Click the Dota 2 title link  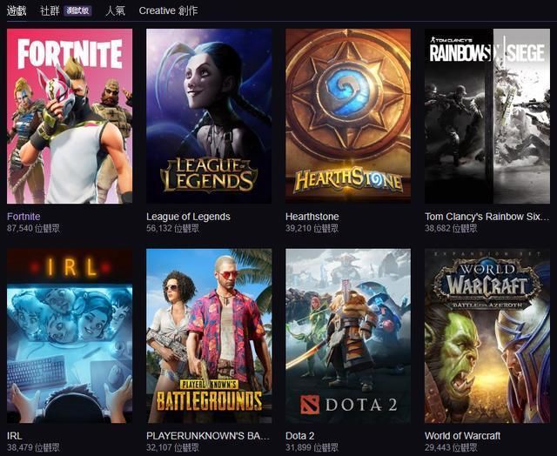299,436
